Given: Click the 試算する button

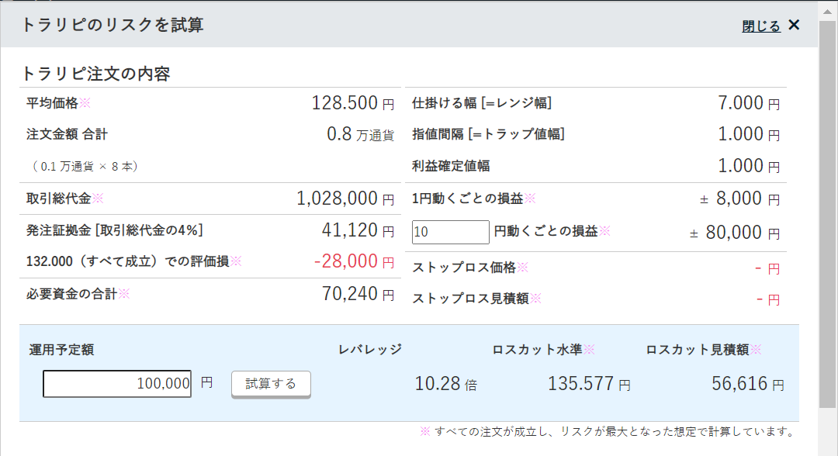Looking at the screenshot, I should [x=271, y=384].
